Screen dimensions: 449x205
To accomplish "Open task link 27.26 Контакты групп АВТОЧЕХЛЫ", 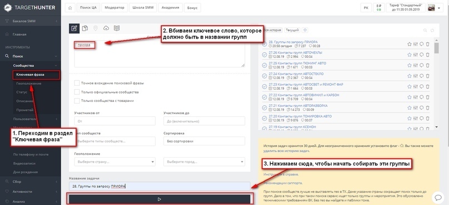I will pyautogui.click(x=295, y=52).
